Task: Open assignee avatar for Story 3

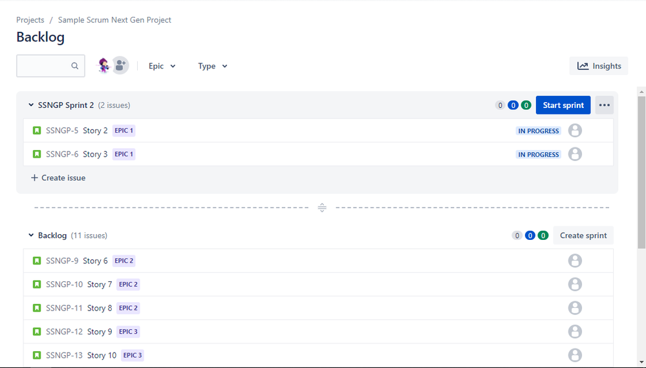Action: pyautogui.click(x=575, y=154)
